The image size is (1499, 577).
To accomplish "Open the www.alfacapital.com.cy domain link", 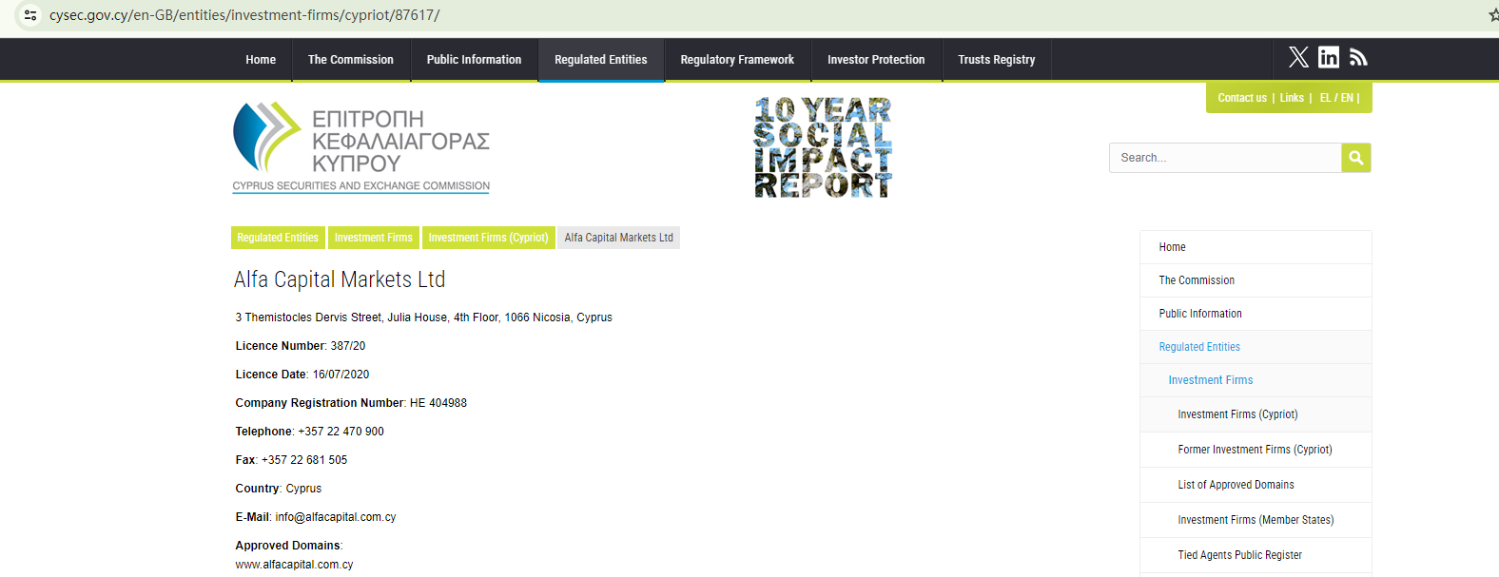I will tap(294, 565).
